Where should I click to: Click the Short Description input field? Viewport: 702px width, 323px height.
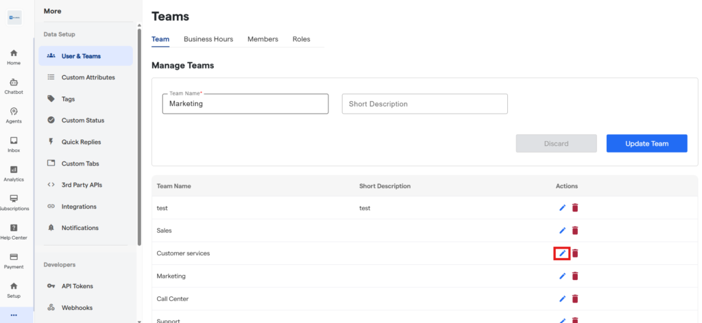(x=424, y=104)
